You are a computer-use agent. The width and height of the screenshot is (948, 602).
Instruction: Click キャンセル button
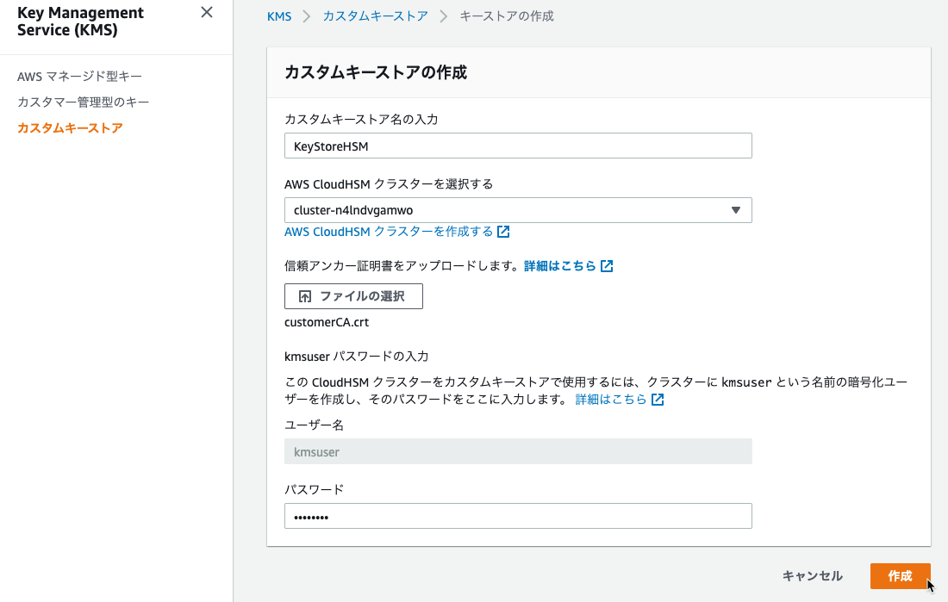tap(813, 576)
